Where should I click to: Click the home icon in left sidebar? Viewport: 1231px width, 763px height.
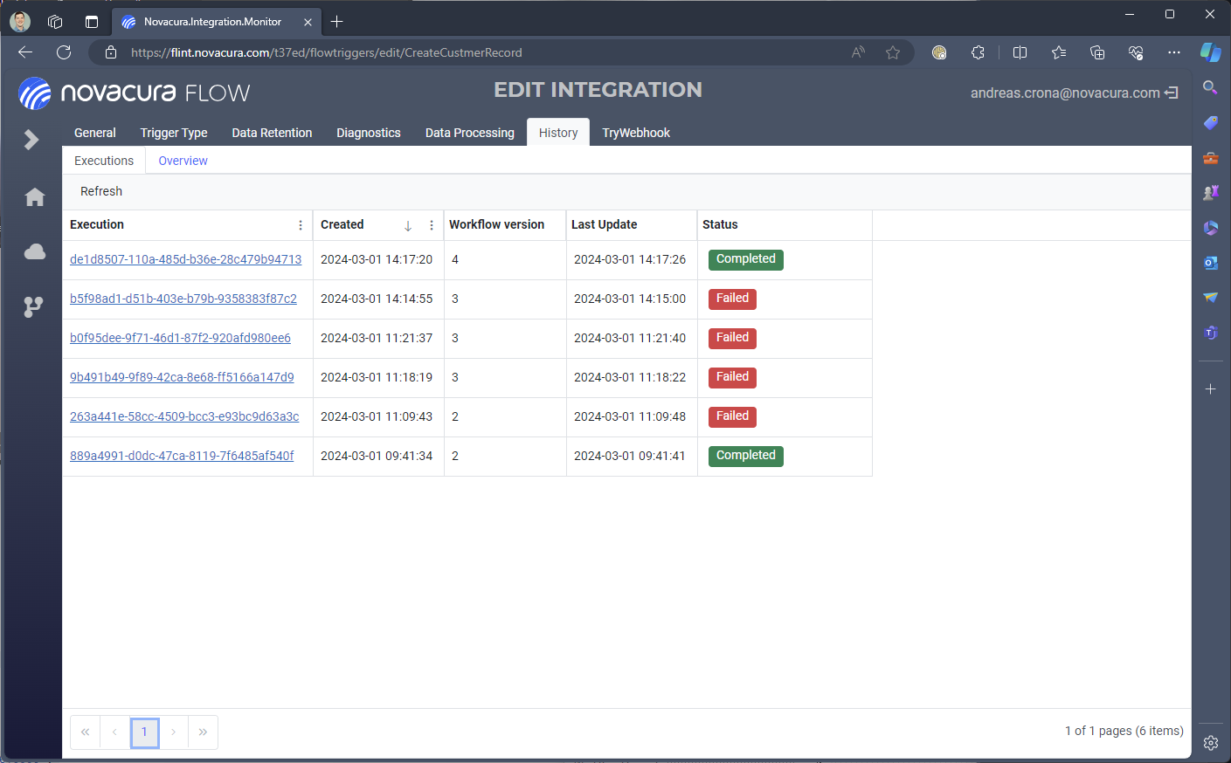35,197
